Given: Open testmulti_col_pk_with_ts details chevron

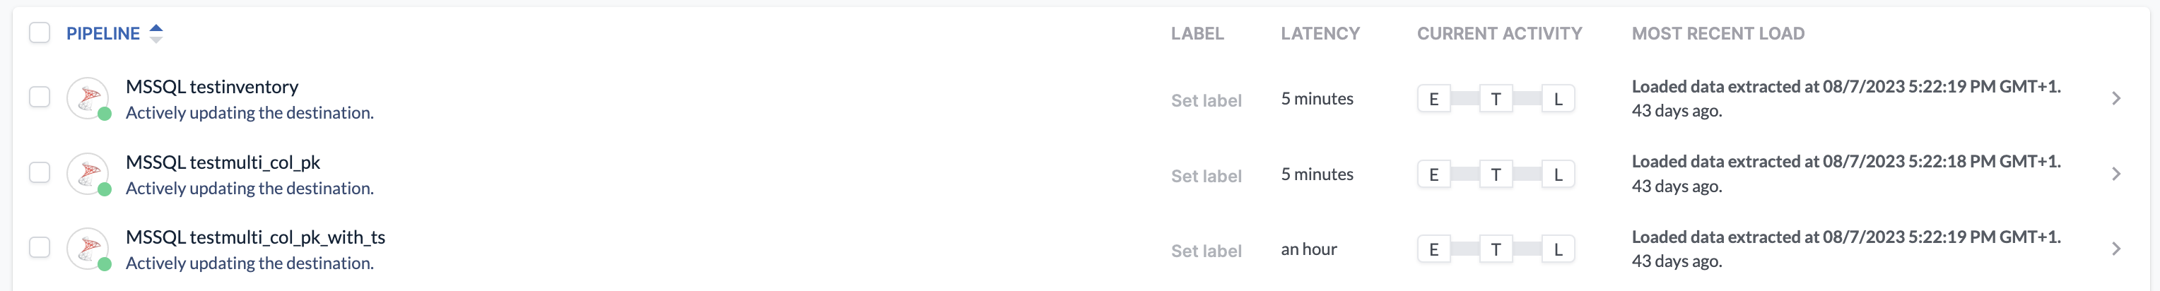Looking at the screenshot, I should click(x=2115, y=249).
